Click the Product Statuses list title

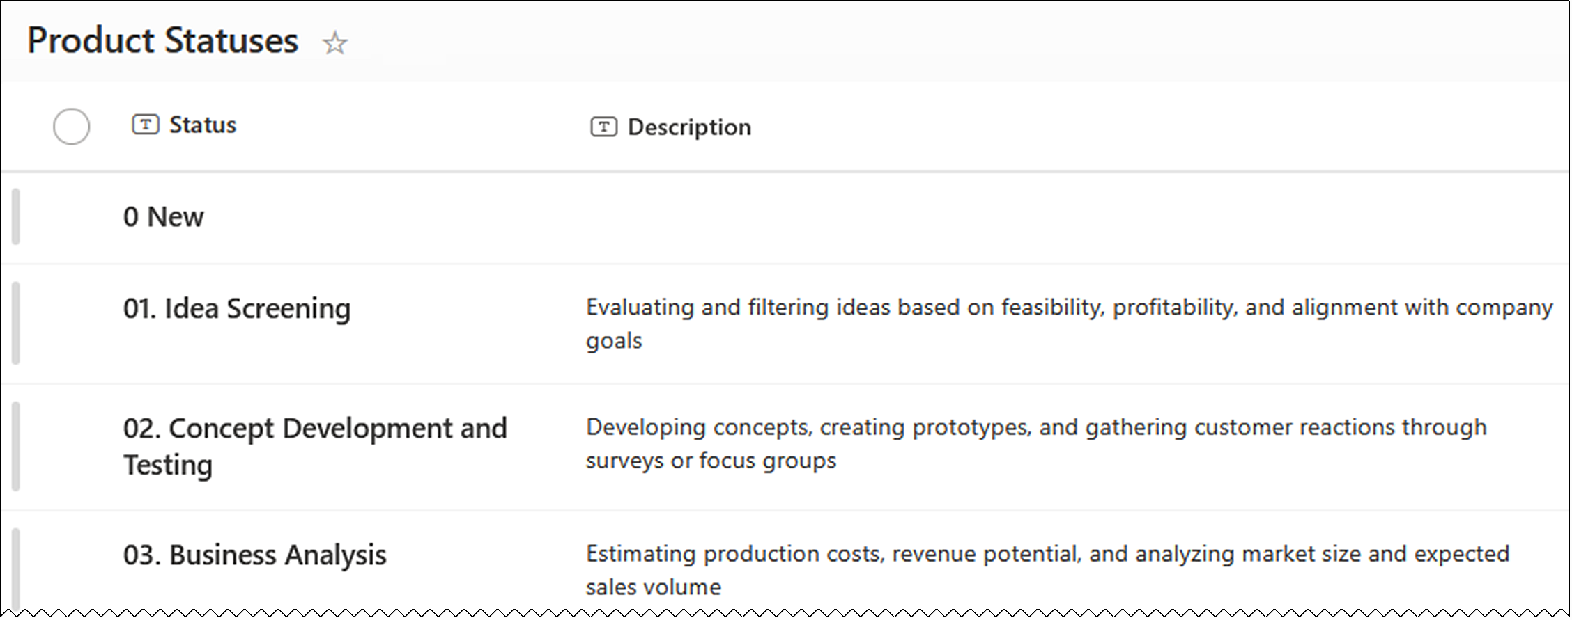163,40
